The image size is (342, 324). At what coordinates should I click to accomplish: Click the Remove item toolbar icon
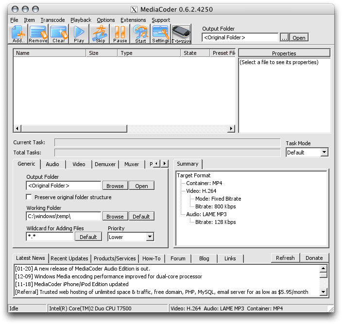tap(38, 34)
